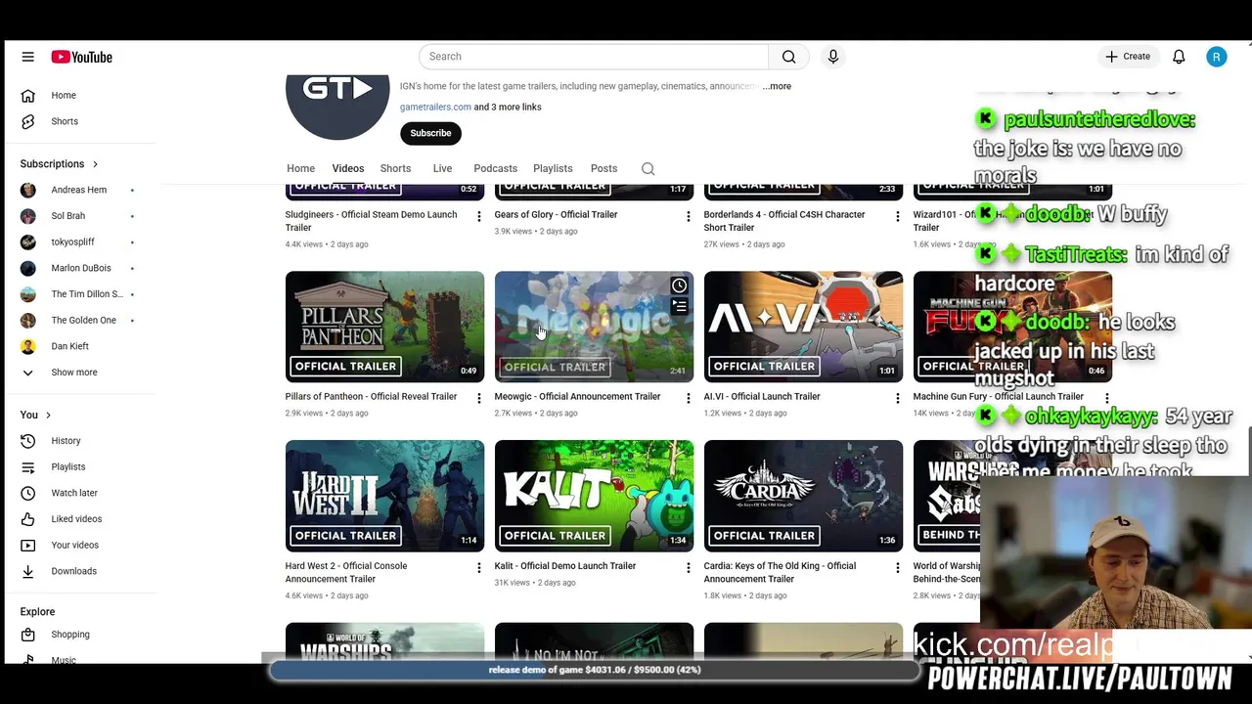Viewport: 1252px width, 704px height.
Task: Expand the Subscriptions section chevron
Action: pyautogui.click(x=95, y=164)
